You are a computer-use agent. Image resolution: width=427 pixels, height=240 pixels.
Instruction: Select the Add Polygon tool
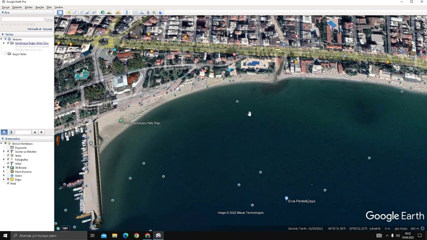[75, 12]
